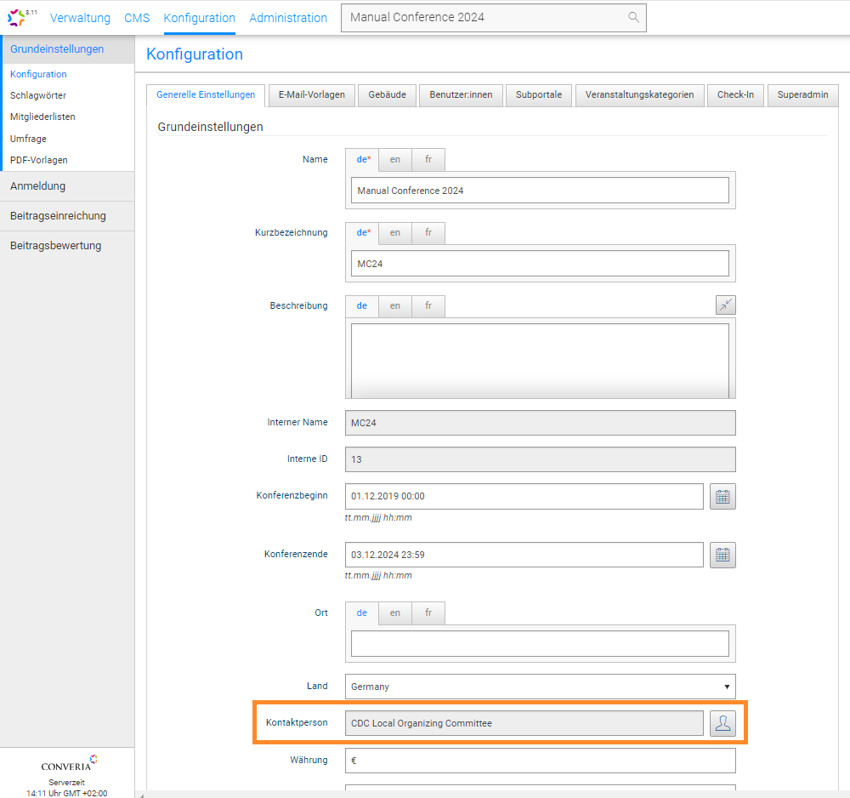
Task: Expand Grundeinstellungen sidebar section
Action: pyautogui.click(x=67, y=49)
